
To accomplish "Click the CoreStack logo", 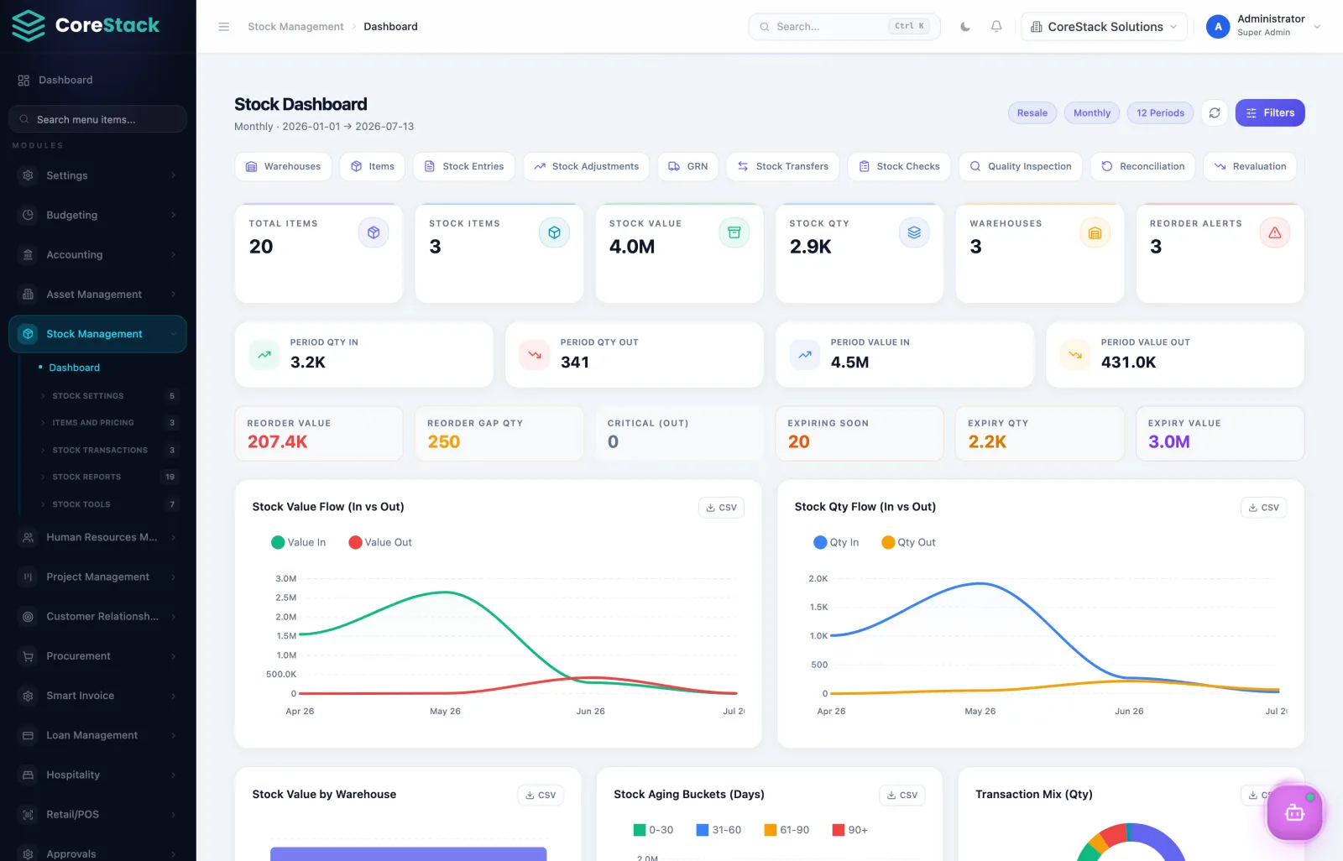I will [x=86, y=26].
